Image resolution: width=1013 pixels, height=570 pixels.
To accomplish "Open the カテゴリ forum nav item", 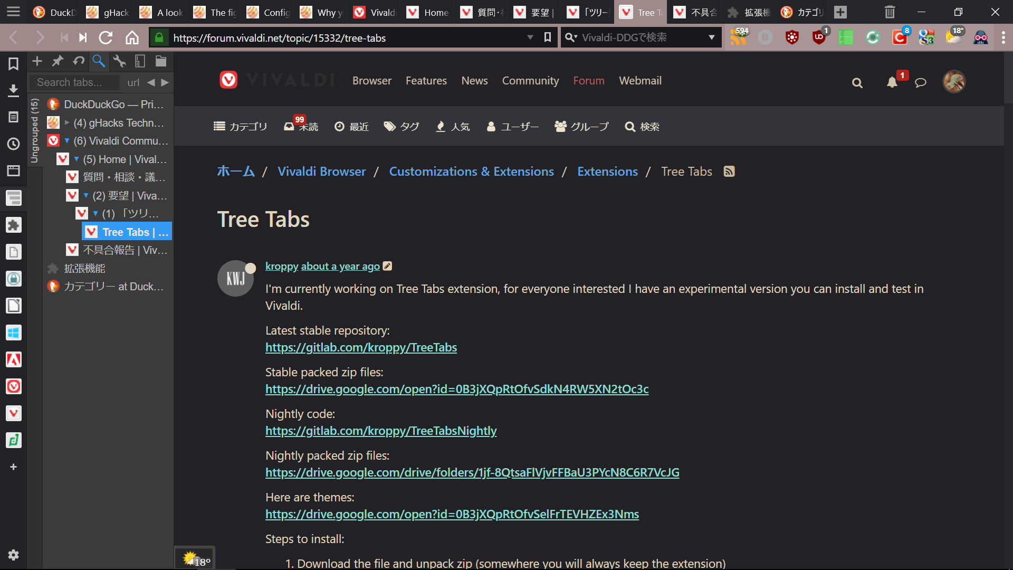I will pos(241,127).
